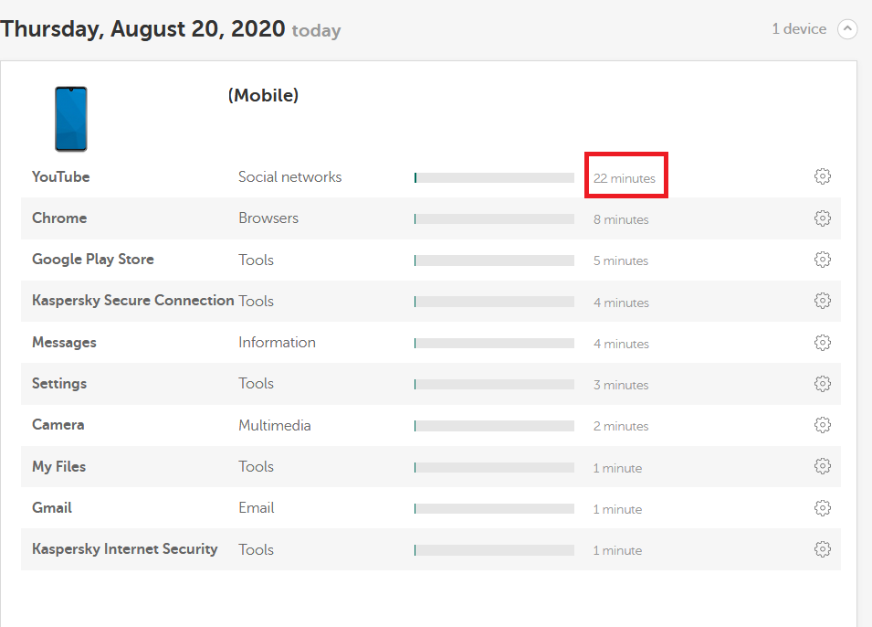The height and width of the screenshot is (627, 872).
Task: Click the (Mobile) device title
Action: pos(263,95)
